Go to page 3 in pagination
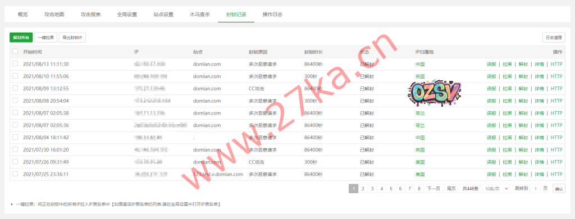 coord(372,189)
